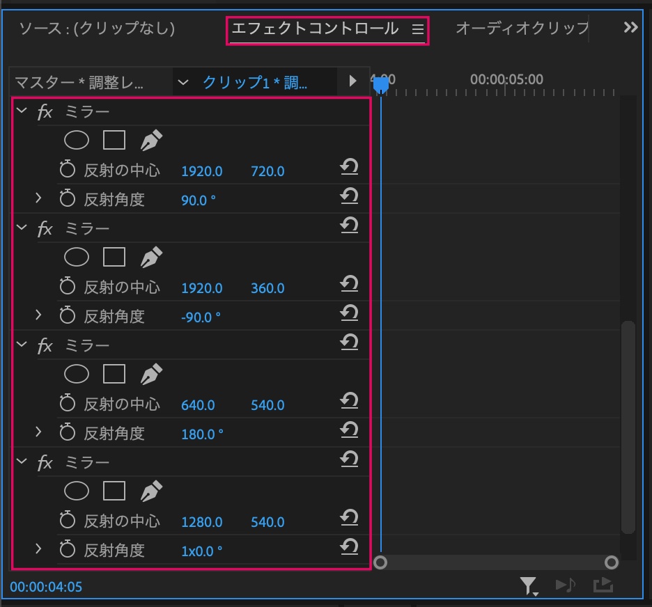Reset 反射角度 value 180.0°
Image resolution: width=652 pixels, height=607 pixels.
pyautogui.click(x=349, y=430)
